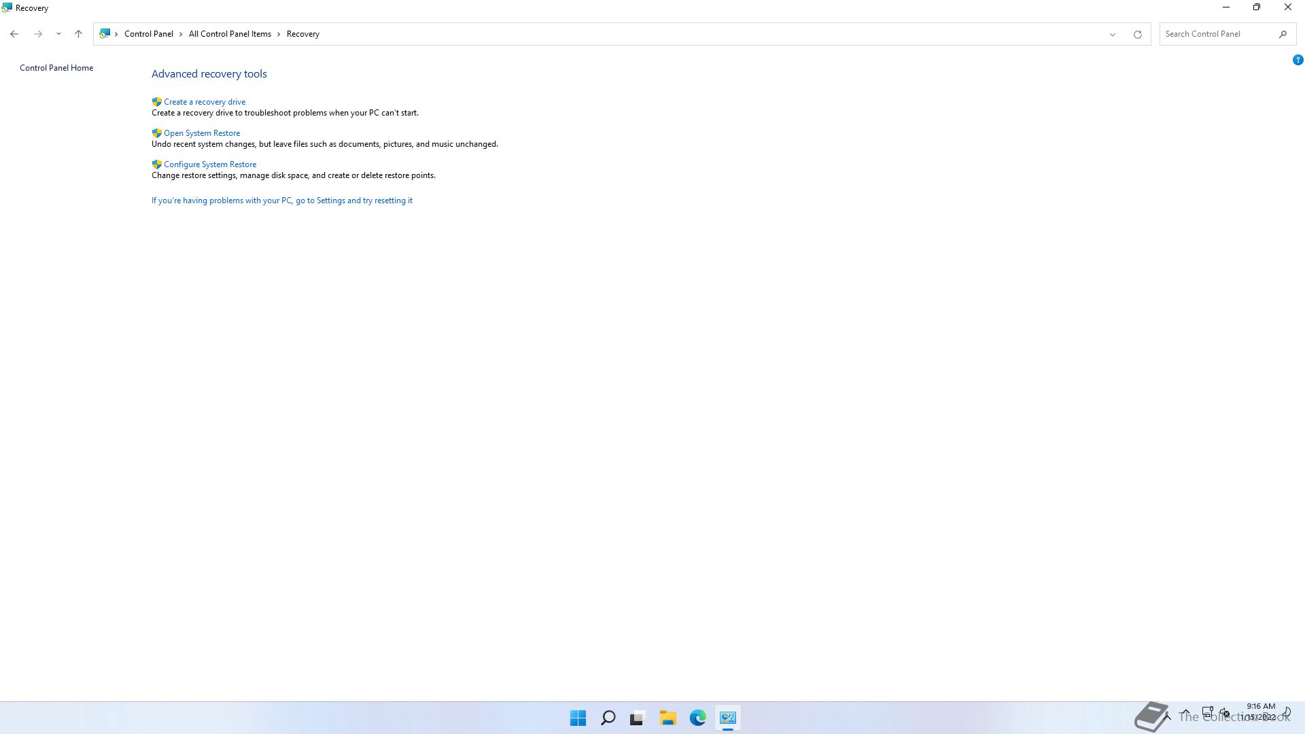Screen dimensions: 1305x734
Task: Click shield icon beside Create a recovery drive
Action: pos(157,102)
